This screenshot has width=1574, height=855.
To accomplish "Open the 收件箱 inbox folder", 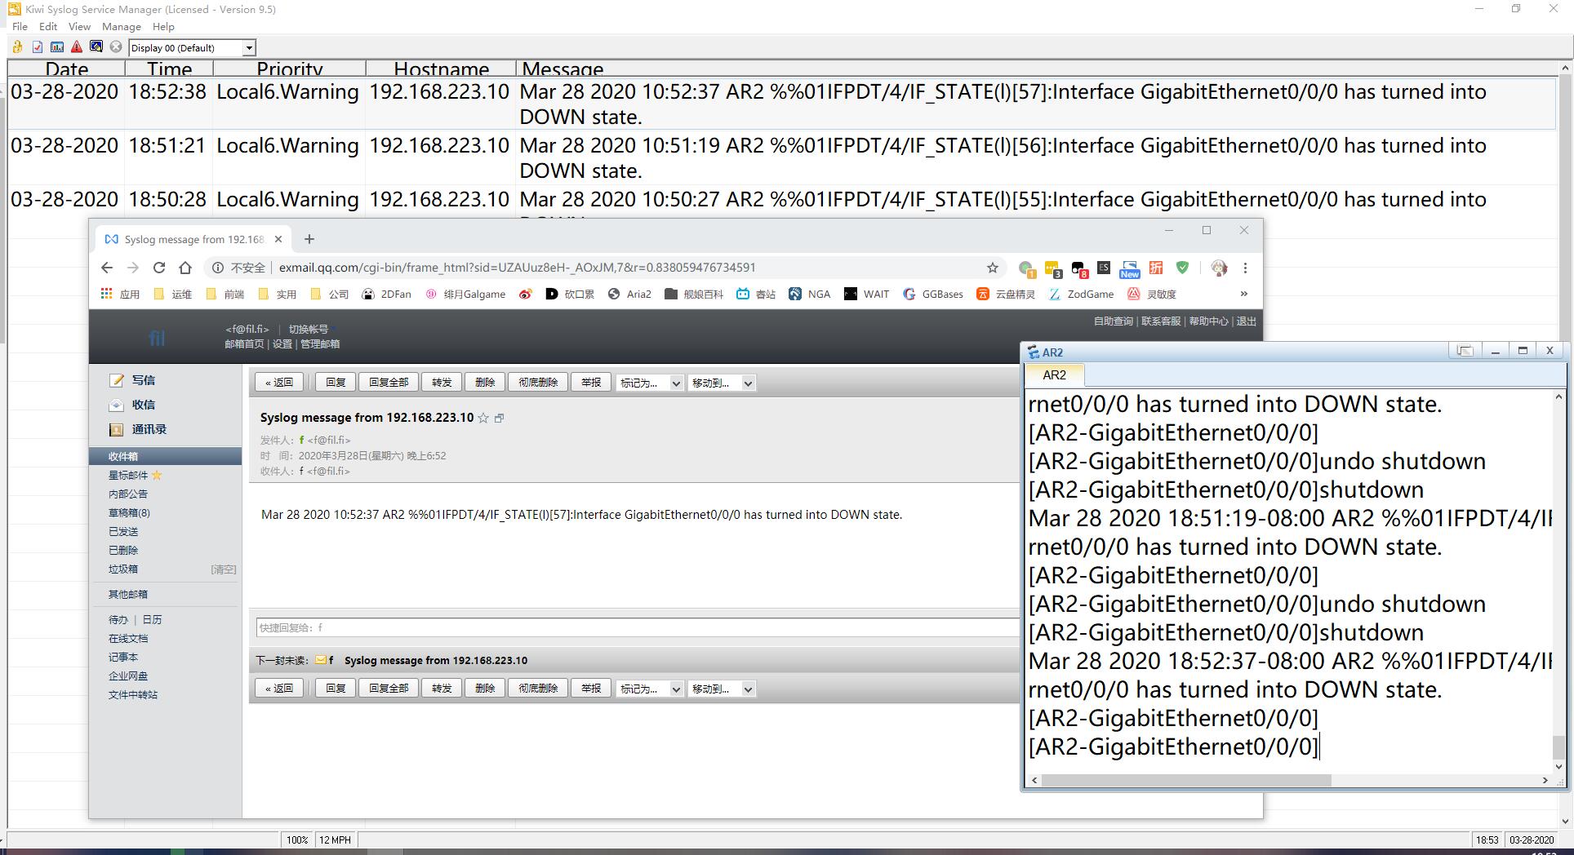I will pyautogui.click(x=123, y=456).
